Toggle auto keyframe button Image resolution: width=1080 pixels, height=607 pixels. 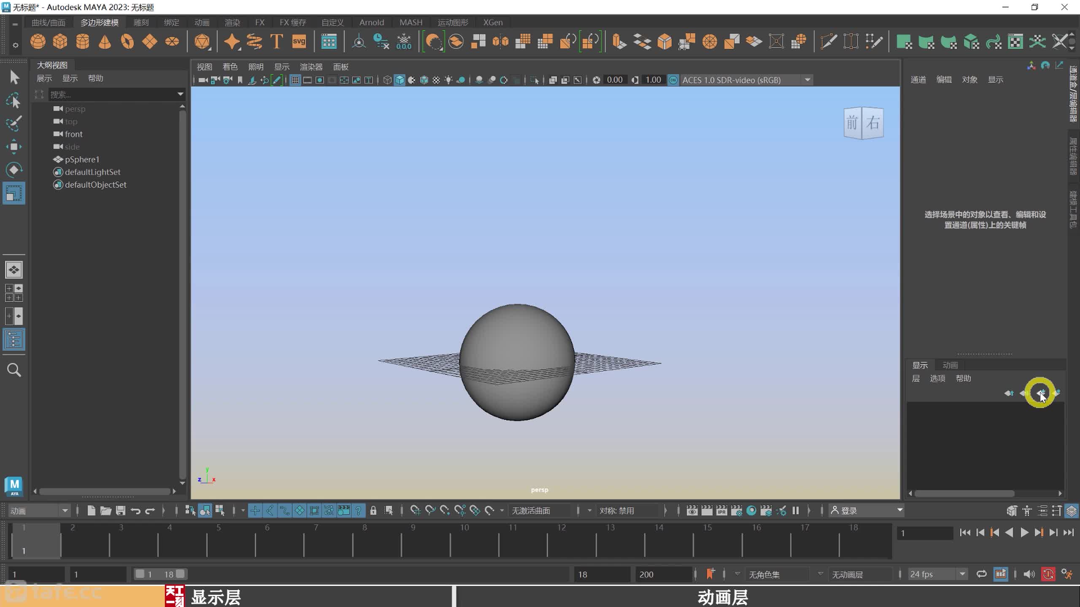1048,574
